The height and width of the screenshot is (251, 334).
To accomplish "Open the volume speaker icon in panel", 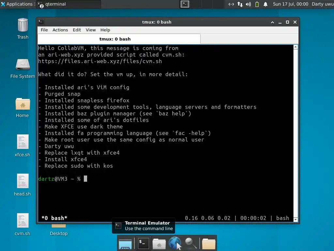I will pos(248,4).
